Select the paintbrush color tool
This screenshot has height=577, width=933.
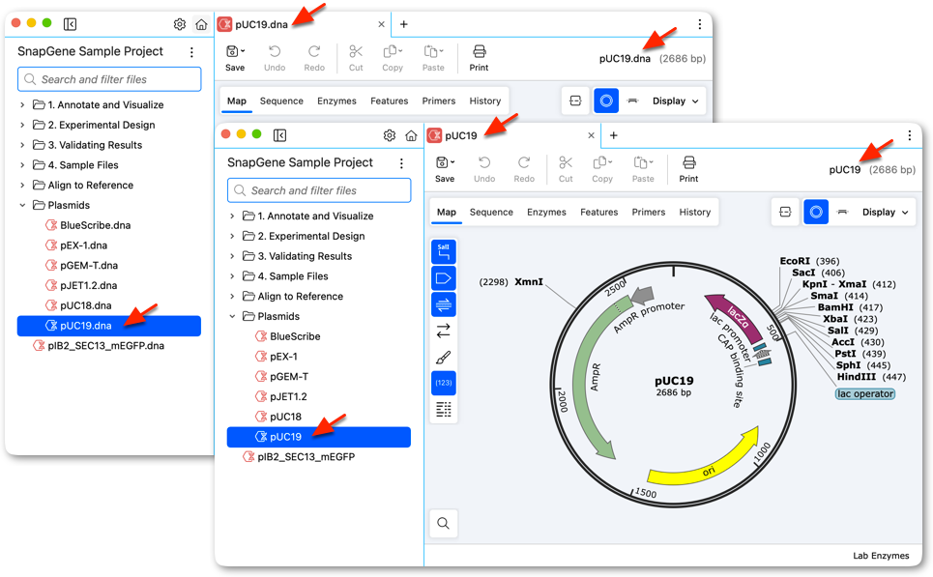click(x=443, y=357)
